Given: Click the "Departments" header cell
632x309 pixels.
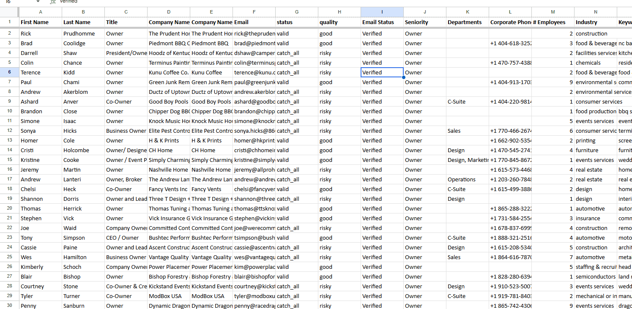Looking at the screenshot, I should coord(468,22).
